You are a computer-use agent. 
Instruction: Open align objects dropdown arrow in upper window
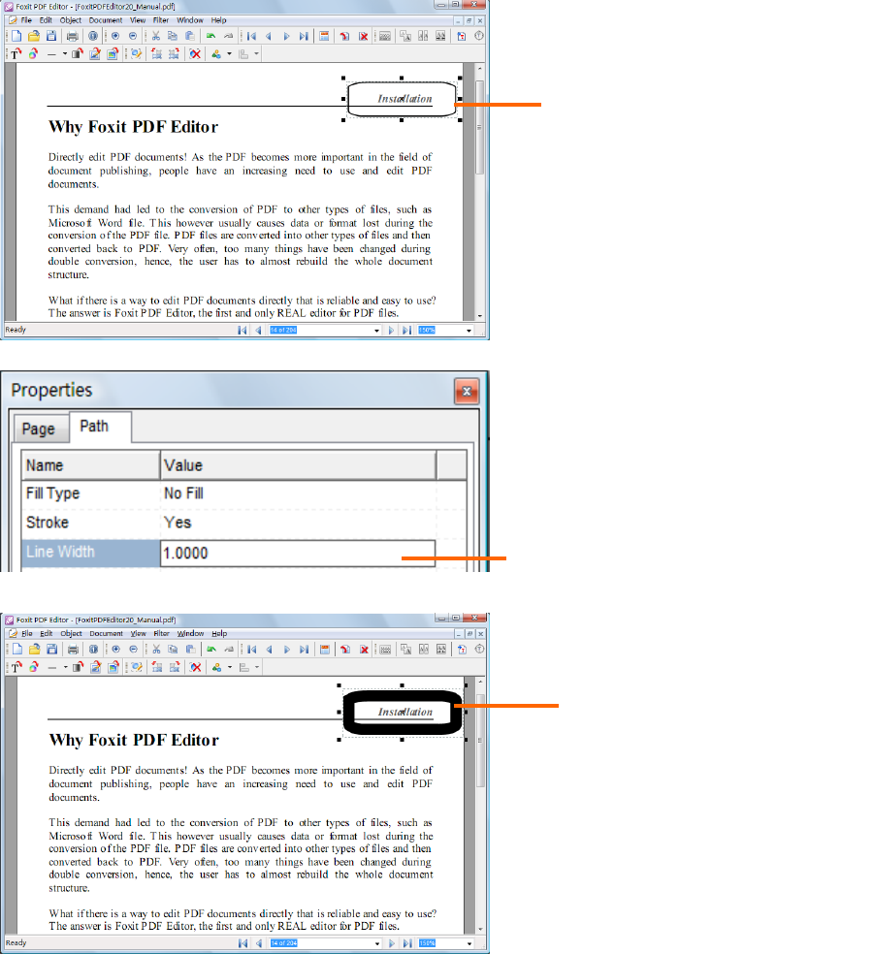[x=256, y=54]
